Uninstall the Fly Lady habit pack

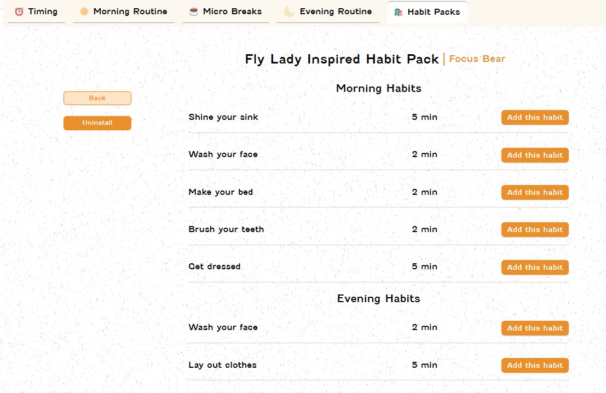(x=97, y=123)
